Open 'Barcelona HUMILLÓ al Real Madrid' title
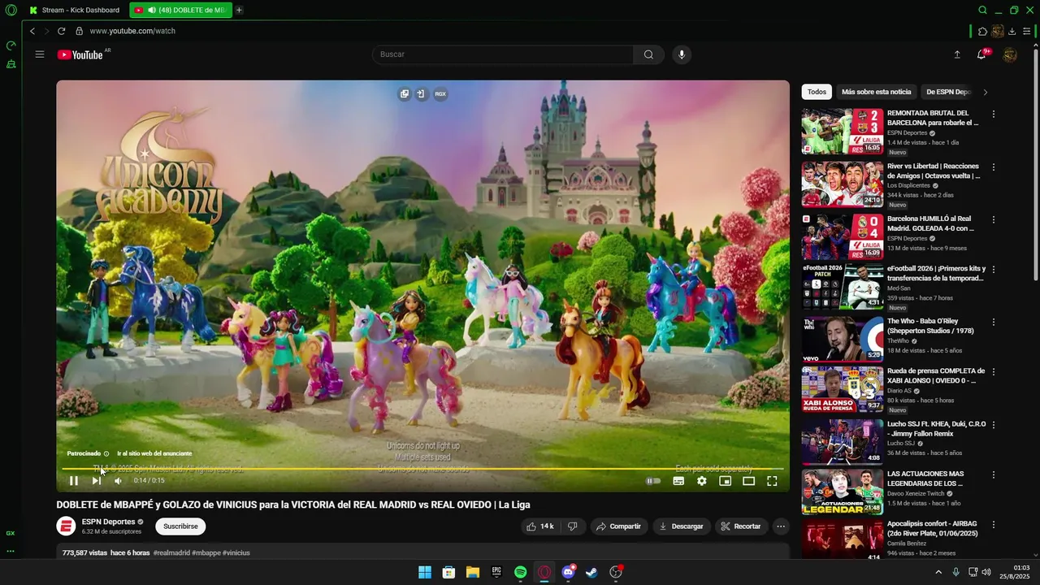 [x=931, y=223]
